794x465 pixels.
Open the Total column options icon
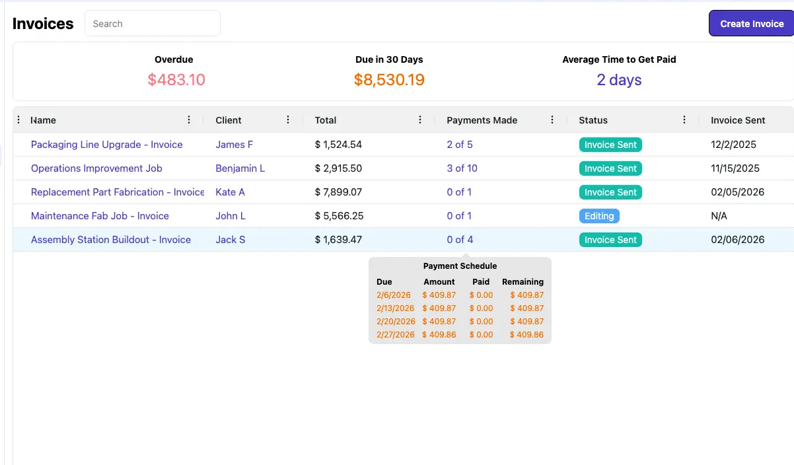pyautogui.click(x=420, y=120)
